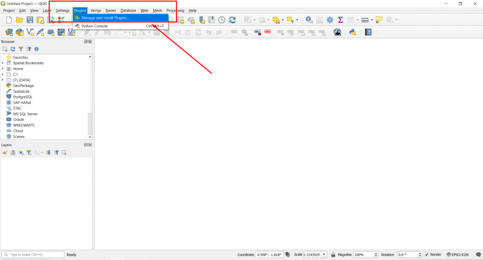Refresh the Browser panel
The width and height of the screenshot is (483, 260).
pos(13,49)
